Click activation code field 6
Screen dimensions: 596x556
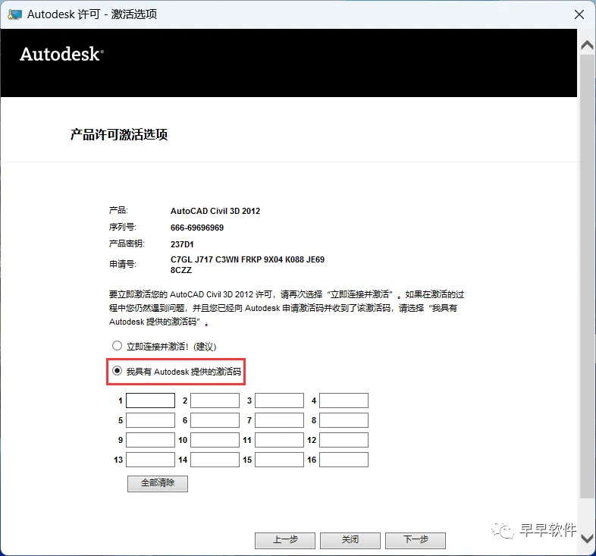click(215, 420)
